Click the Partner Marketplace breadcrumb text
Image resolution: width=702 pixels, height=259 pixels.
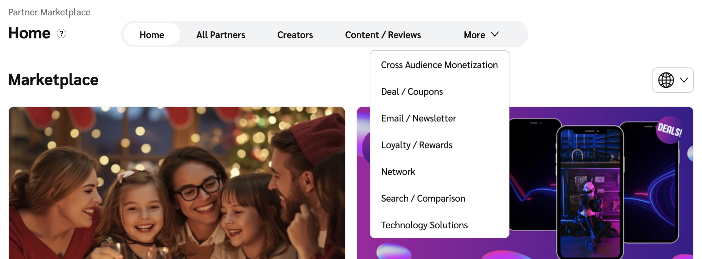49,12
